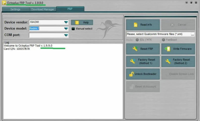Minimize the Octoplus window
This screenshot has height=121, width=200.
coord(186,3)
